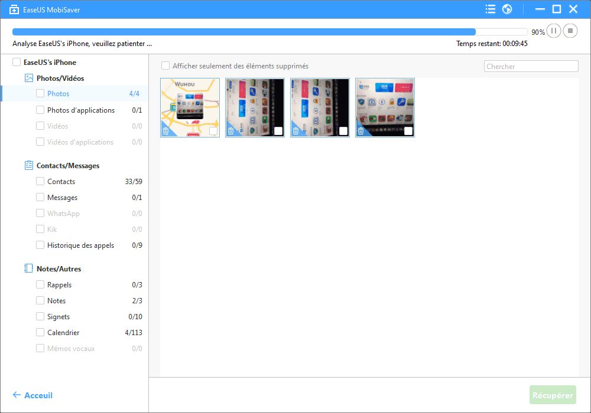Go back via the Acceuil link
This screenshot has width=591, height=413.
(33, 395)
